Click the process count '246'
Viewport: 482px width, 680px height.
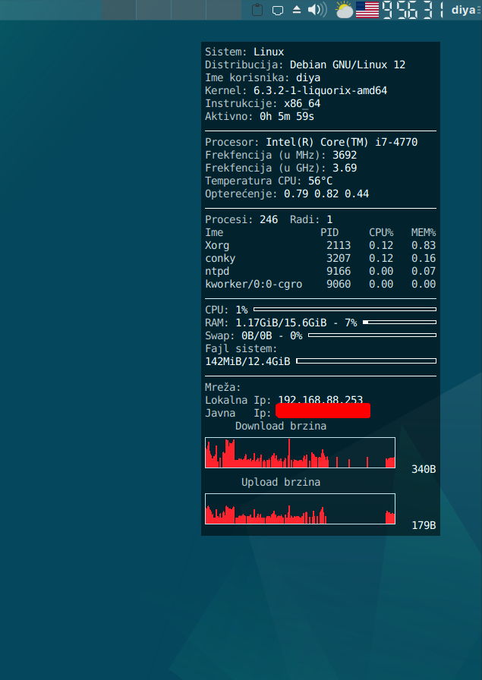(x=269, y=220)
